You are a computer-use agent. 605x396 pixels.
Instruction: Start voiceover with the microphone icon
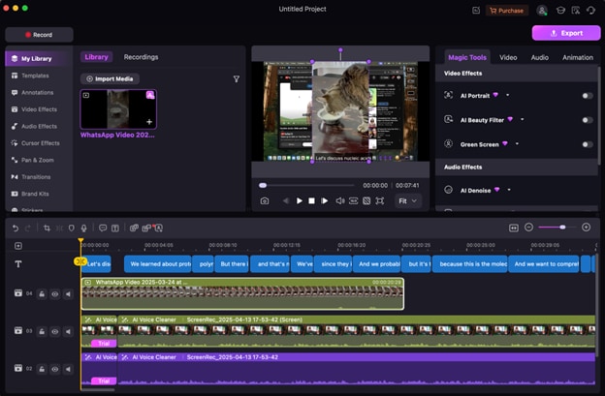(83, 228)
